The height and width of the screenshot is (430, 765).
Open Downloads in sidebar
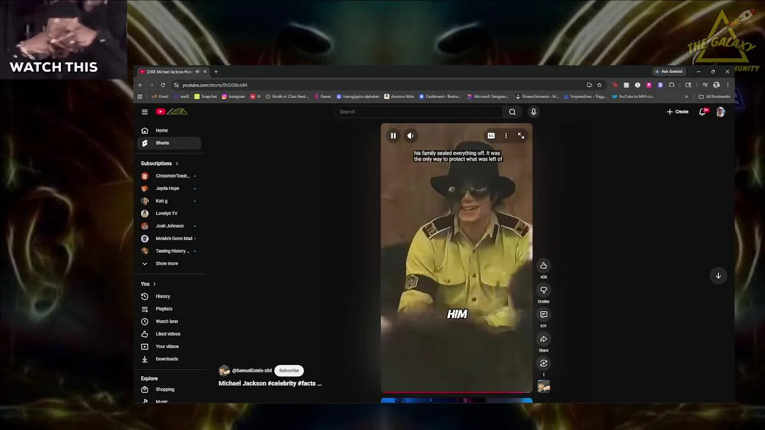pyautogui.click(x=169, y=359)
